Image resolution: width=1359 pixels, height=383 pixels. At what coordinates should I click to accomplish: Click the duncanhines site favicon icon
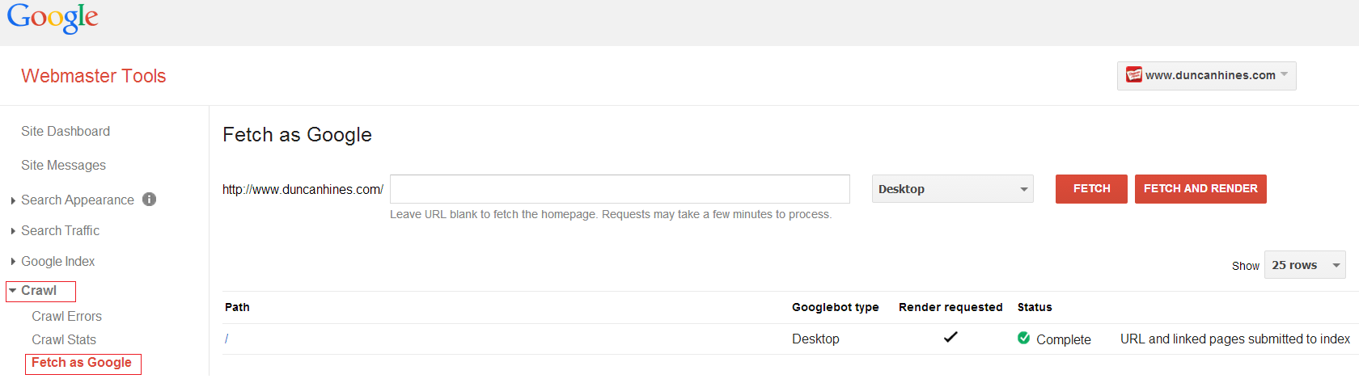(1134, 75)
